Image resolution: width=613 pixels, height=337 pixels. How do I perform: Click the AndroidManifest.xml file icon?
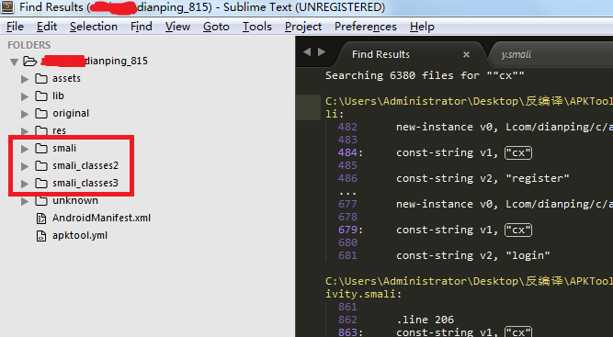(41, 219)
